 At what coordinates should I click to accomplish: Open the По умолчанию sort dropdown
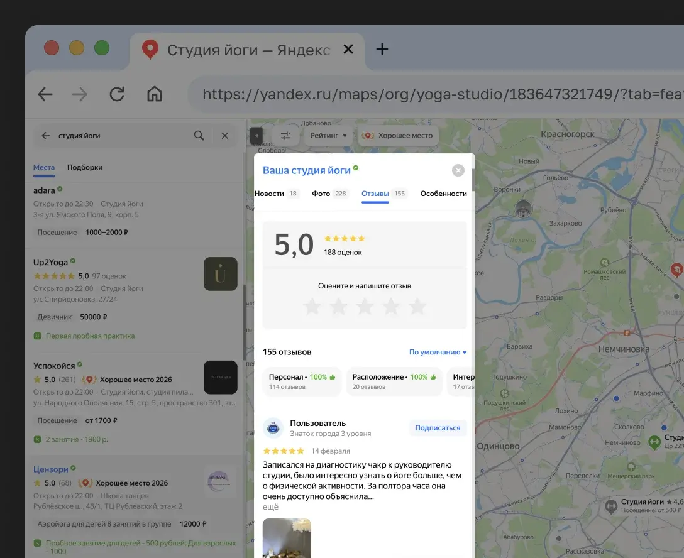(438, 353)
